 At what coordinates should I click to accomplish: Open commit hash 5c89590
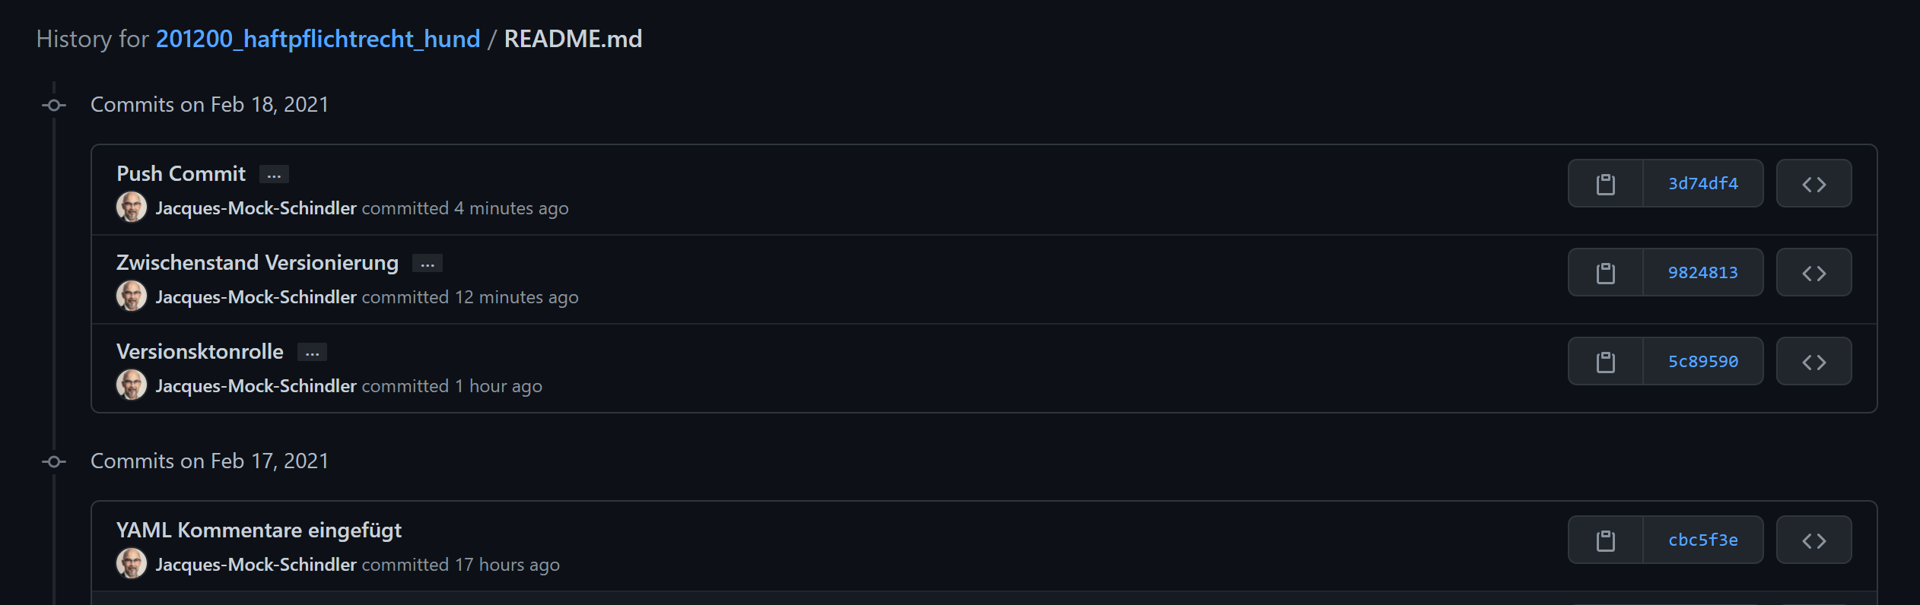[x=1703, y=361]
